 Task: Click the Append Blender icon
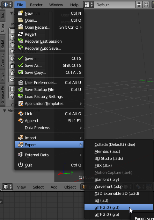pyautogui.click(x=21, y=121)
